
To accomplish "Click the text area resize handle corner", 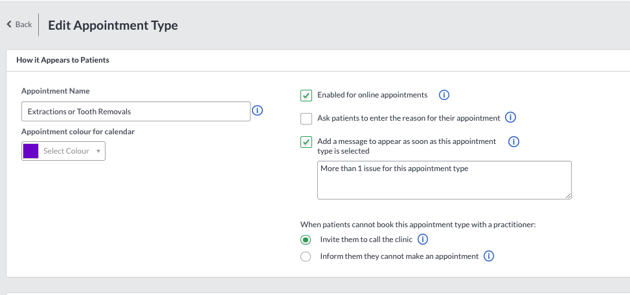I will pos(568,196).
